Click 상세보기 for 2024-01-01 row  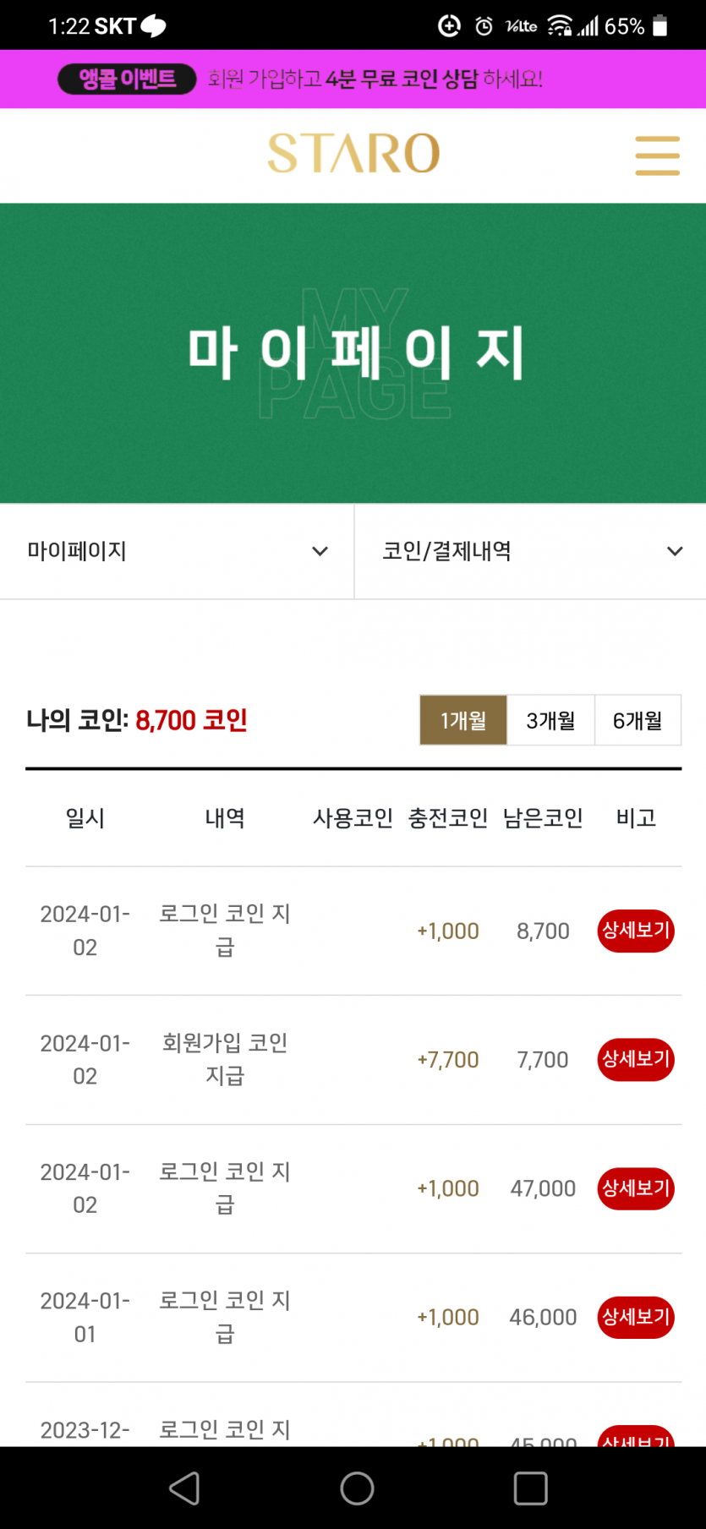[x=636, y=1317]
